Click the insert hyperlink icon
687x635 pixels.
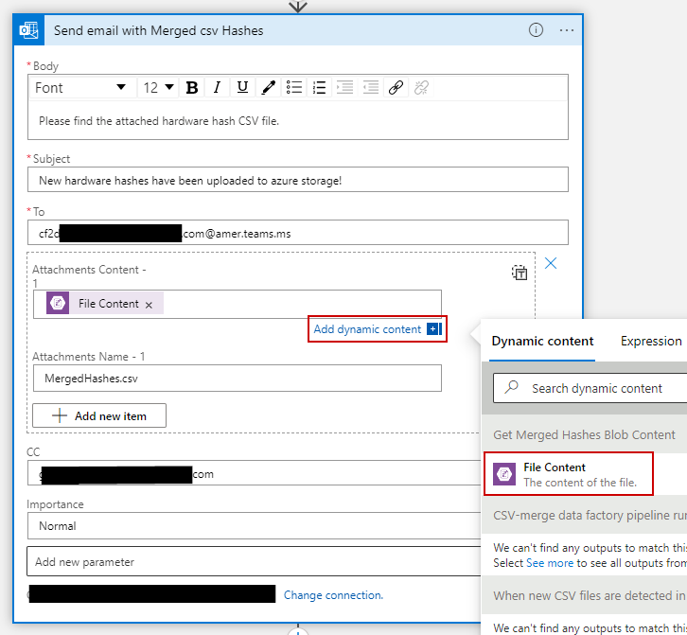pos(396,88)
